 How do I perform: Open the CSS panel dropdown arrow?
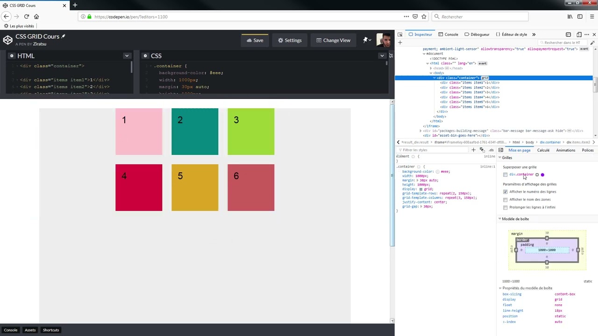382,56
